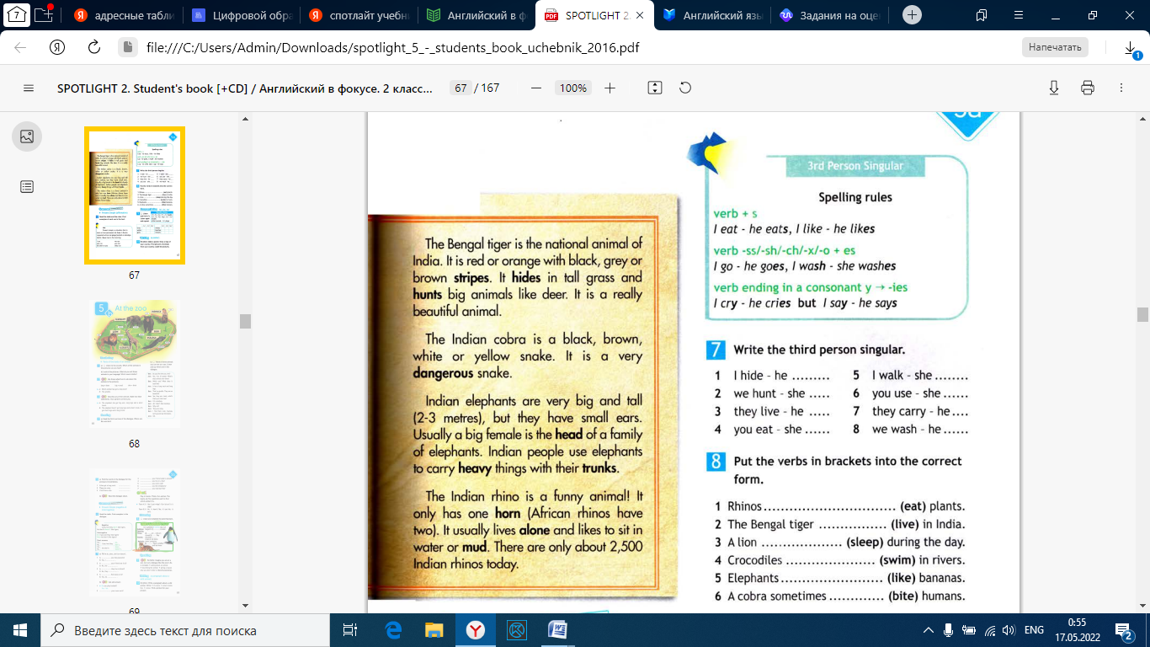Image resolution: width=1150 pixels, height=647 pixels.
Task: Switch to the 'Цифровой обра' tab
Action: pyautogui.click(x=240, y=15)
